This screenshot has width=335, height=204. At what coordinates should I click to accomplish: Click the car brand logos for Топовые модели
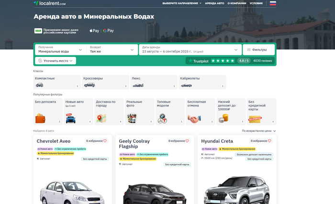162,118
